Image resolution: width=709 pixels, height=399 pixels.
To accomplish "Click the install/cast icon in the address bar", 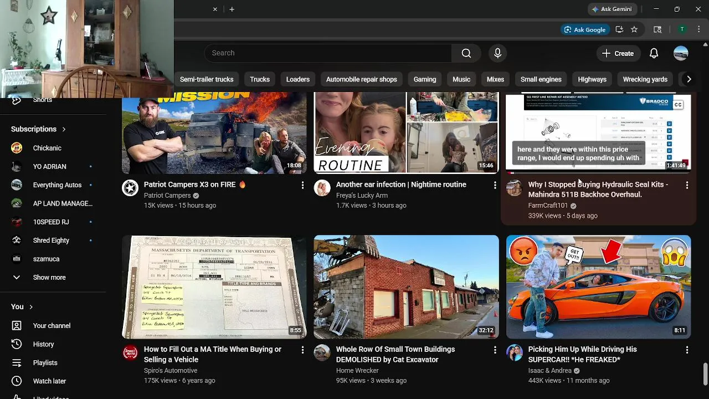I will point(619,29).
